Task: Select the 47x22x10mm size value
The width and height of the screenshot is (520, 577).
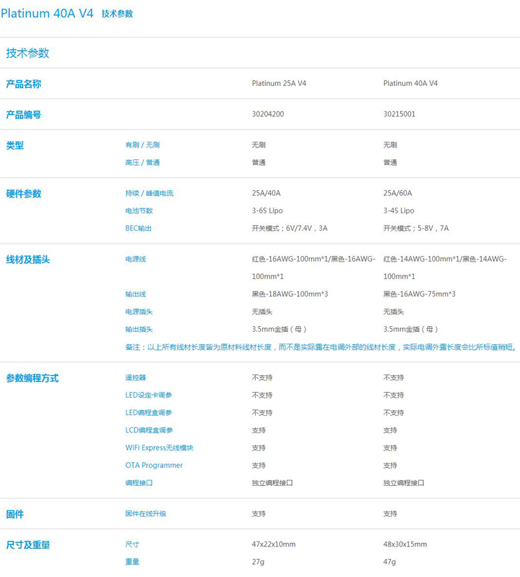Action: tap(274, 544)
